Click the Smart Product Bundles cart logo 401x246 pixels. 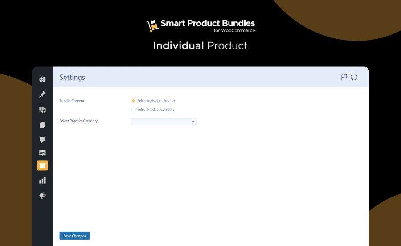point(152,26)
